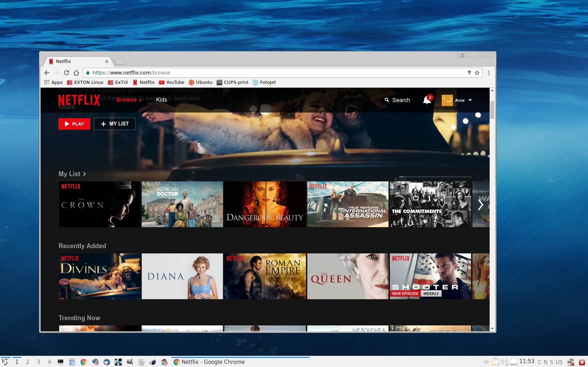Open Shooter thumbnail
This screenshot has width=588, height=367.
[430, 276]
